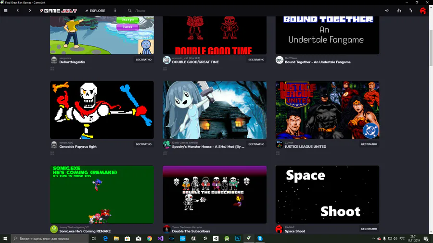Click Team Darkness Krzysiu avatar
Viewport: 433px width, 243px height.
tap(166, 229)
